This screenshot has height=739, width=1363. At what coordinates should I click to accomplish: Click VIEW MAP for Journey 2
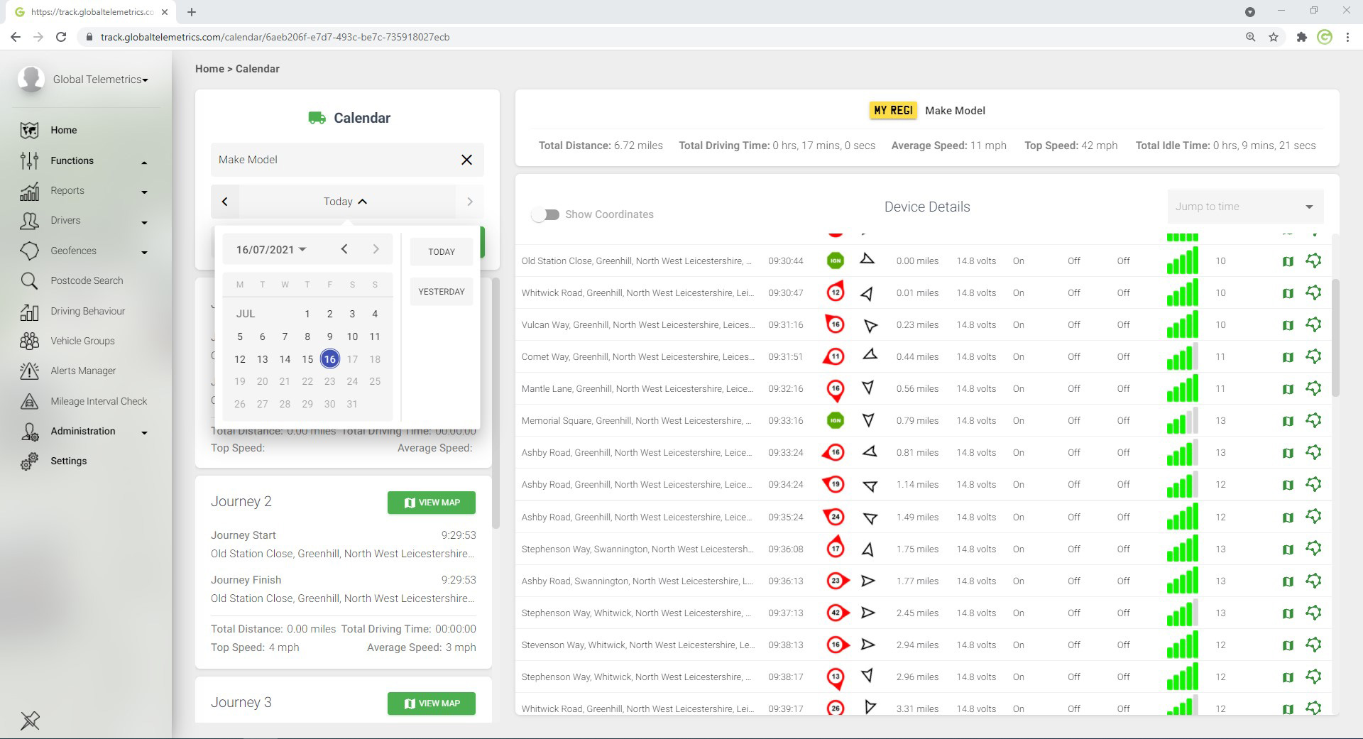[431, 503]
